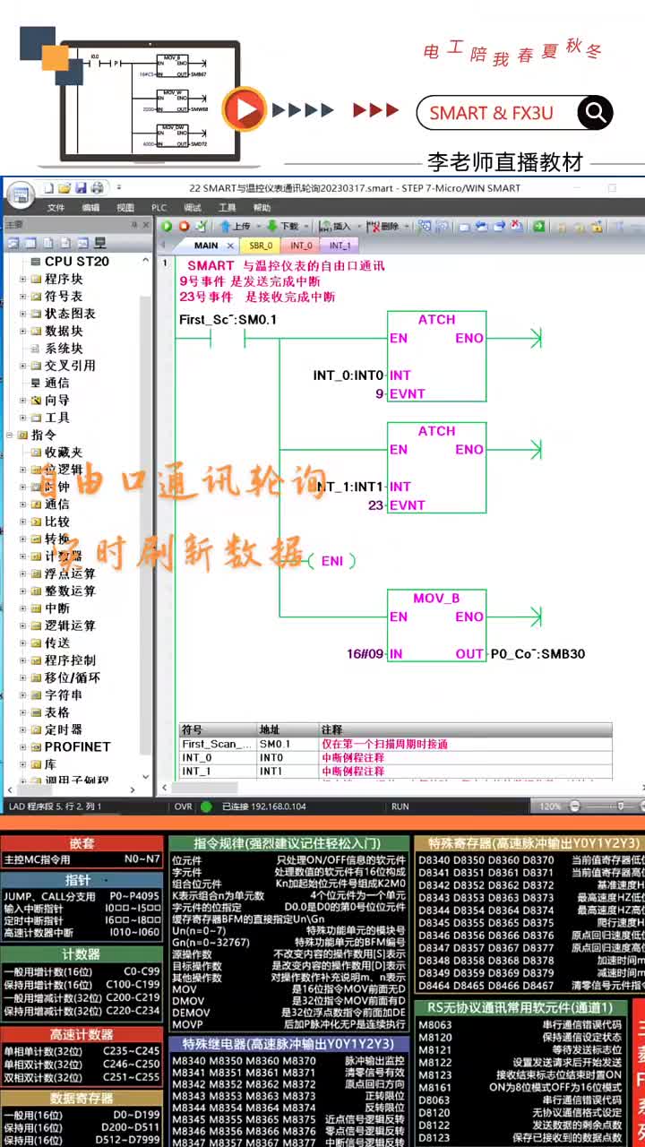
Task: Click the red Stop PLC icon
Action: point(184,227)
